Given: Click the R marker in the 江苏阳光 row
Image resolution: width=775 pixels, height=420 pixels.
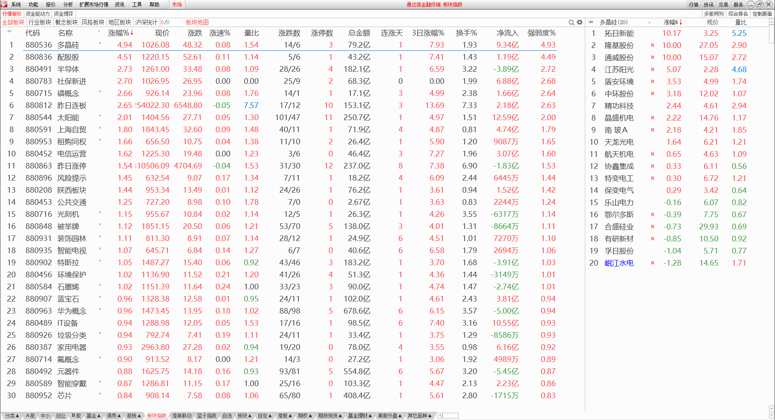Looking at the screenshot, I should point(653,70).
